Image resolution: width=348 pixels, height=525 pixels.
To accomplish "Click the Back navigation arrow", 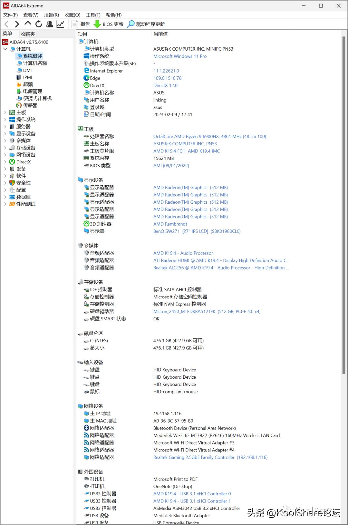I will 6,24.
